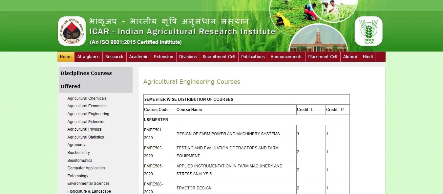Screen dimensions: 443x194
Task: Click the IARI institute emblem logo
Action: (72, 31)
